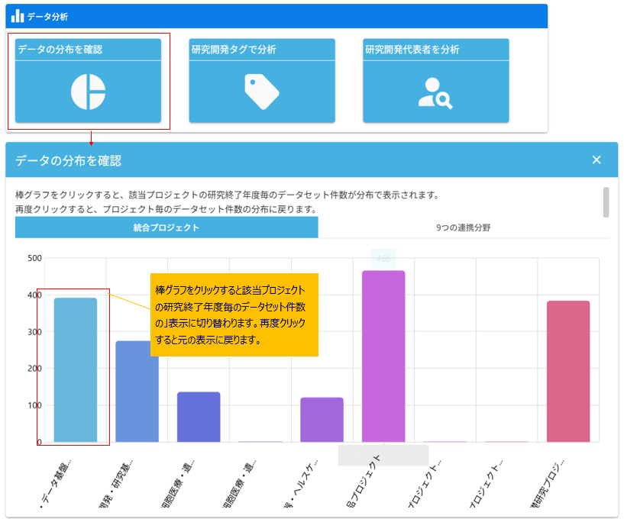Click the 466 value tooltip above bar

tap(383, 259)
